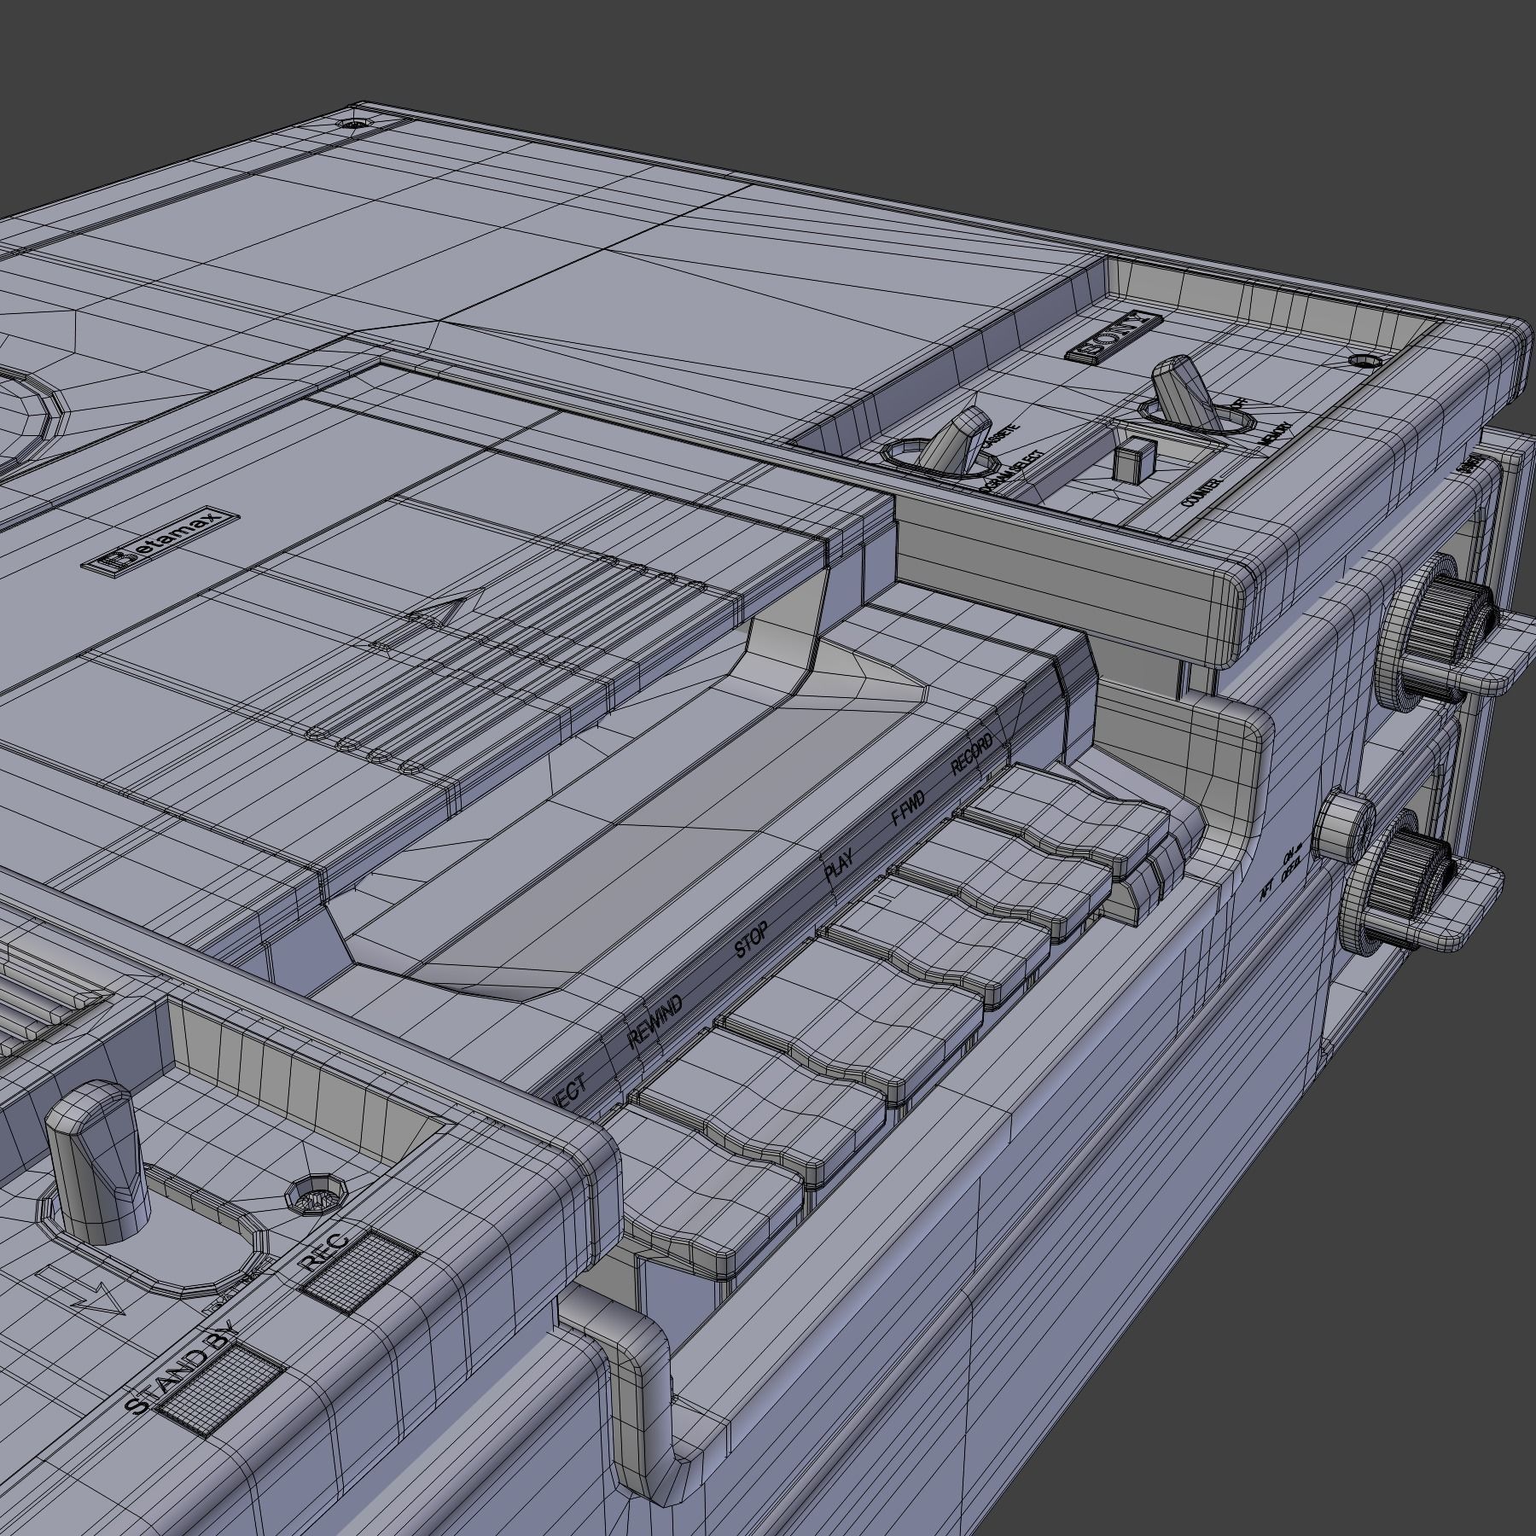Click the arrow embossed above the cassette lid ridges
Image resolution: width=1536 pixels, height=1536 pixels.
click(x=439, y=609)
